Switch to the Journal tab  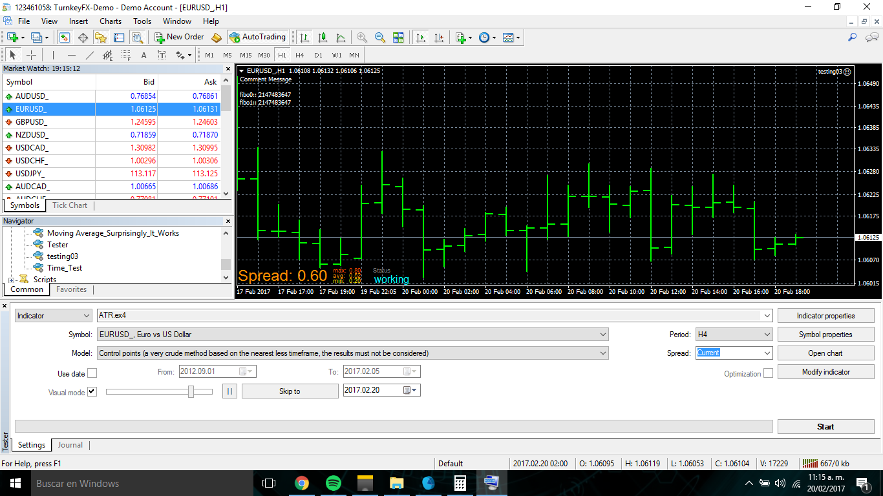pos(70,445)
